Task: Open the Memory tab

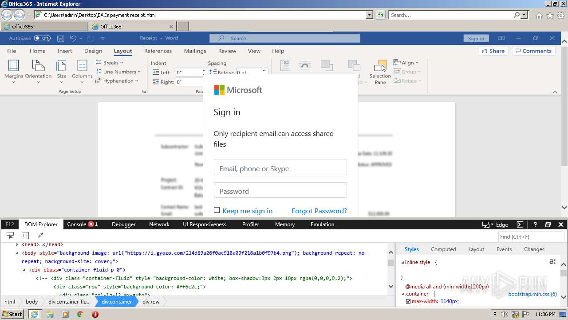Action: (x=285, y=224)
